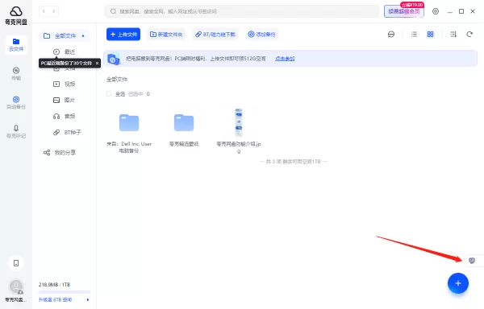
Task: Open the user avatar profile
Action: [16, 286]
